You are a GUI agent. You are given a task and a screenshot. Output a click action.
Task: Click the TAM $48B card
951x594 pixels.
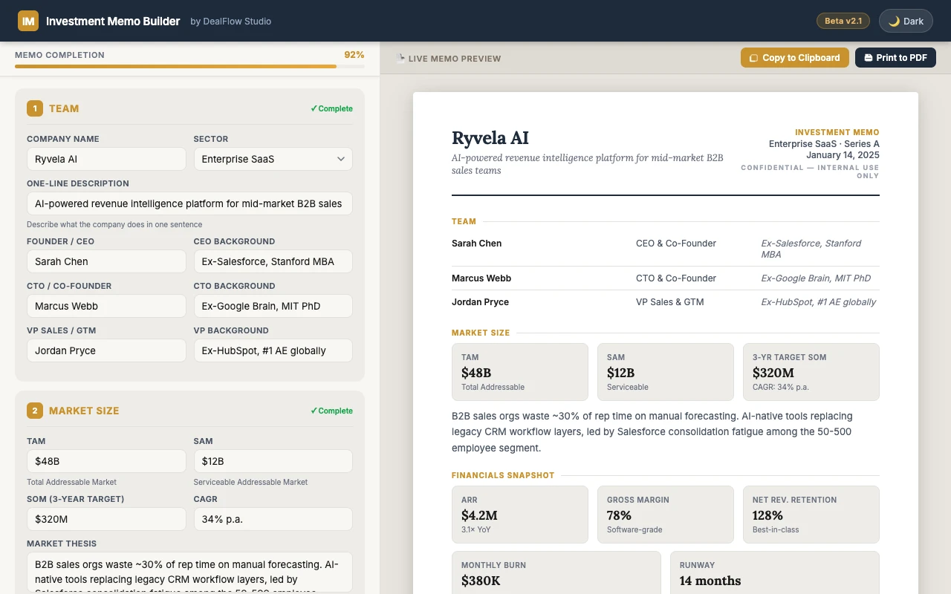(x=520, y=372)
